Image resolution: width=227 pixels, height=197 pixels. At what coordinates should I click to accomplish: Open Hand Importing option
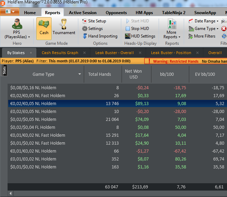pyautogui.click(x=100, y=36)
